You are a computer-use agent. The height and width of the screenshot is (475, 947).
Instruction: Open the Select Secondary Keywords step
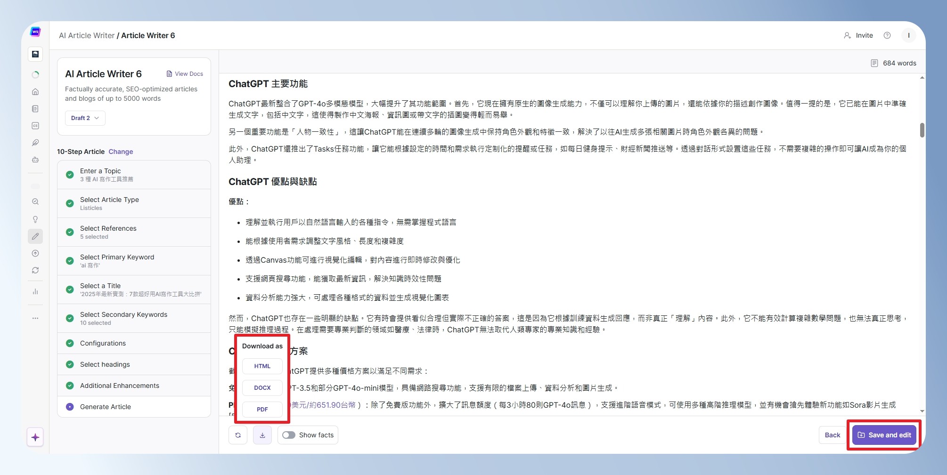(134, 318)
